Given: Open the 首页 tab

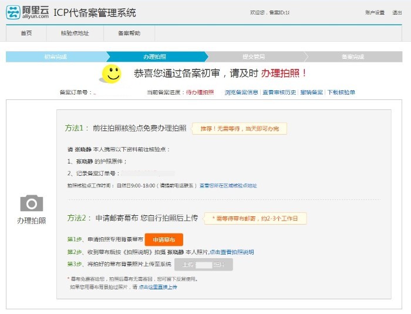Looking at the screenshot, I should 26,34.
